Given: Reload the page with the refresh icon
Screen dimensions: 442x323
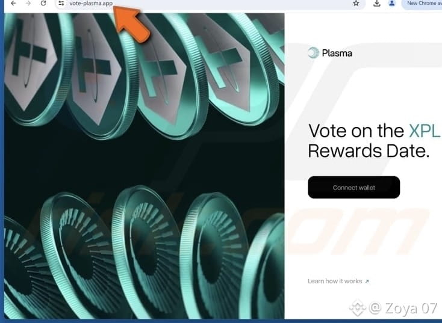Looking at the screenshot, I should [43, 4].
